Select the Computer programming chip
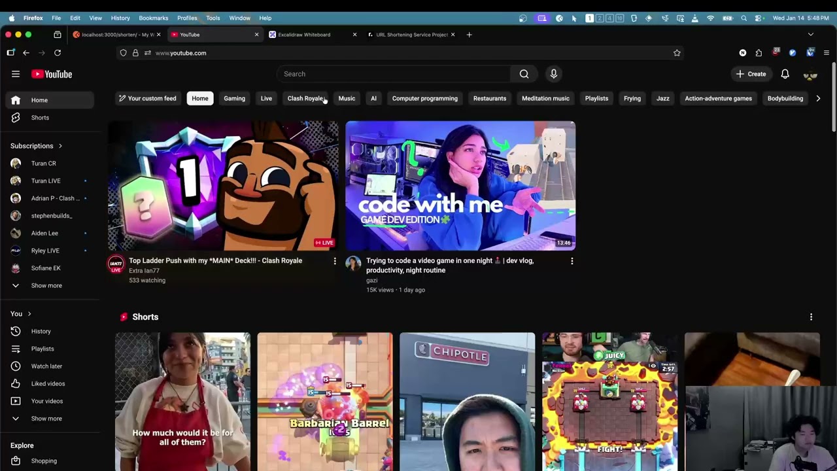The width and height of the screenshot is (837, 471). coord(425,99)
